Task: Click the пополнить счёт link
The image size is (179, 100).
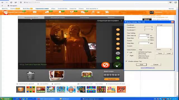Action: pos(85,84)
